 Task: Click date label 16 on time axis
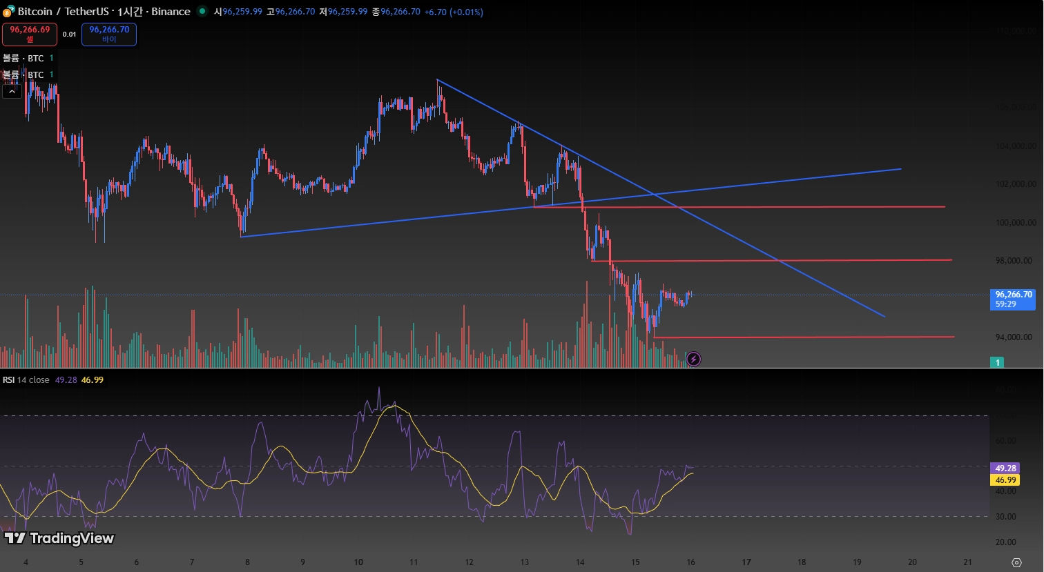[691, 562]
